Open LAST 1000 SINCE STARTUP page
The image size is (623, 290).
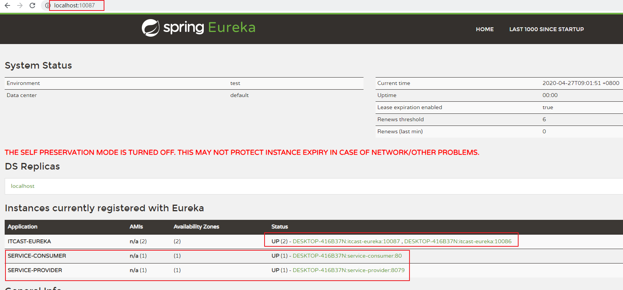[546, 29]
